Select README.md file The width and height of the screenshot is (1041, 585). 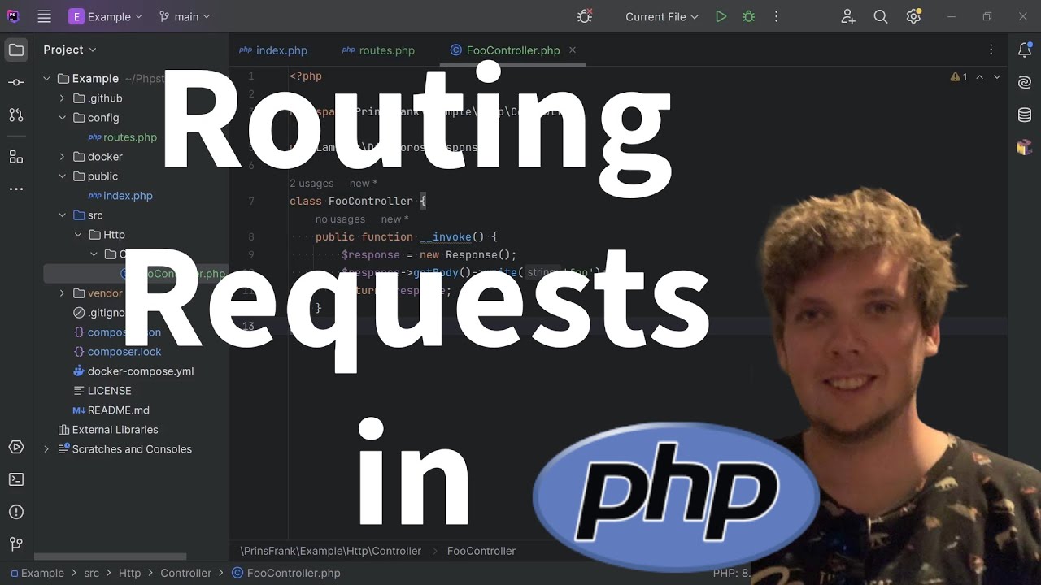tap(111, 410)
